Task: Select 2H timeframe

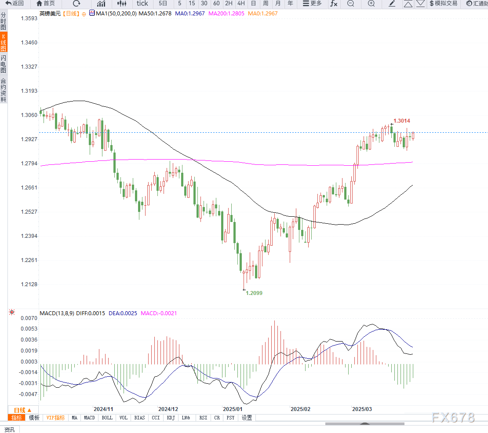Action: pyautogui.click(x=229, y=4)
